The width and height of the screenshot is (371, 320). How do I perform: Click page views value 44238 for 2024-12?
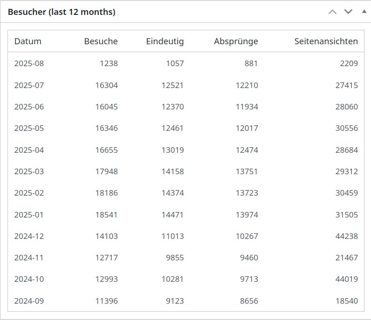(347, 236)
